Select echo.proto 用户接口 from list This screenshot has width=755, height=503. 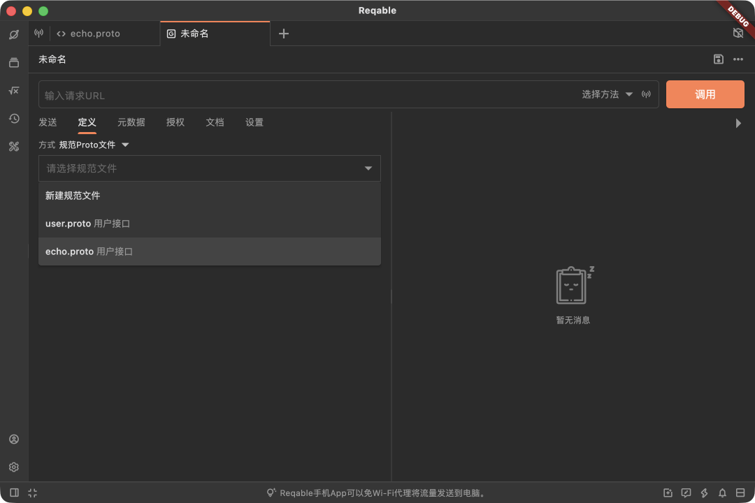pos(210,251)
